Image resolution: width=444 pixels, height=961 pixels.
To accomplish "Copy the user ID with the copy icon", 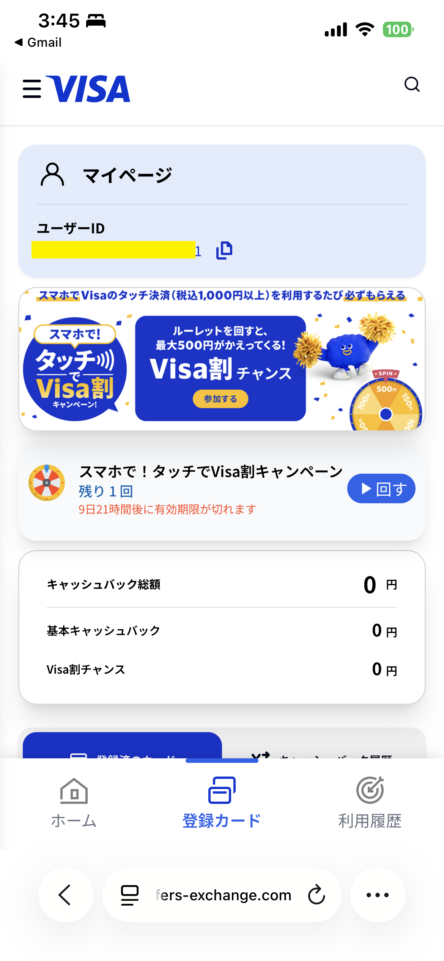I will 224,250.
